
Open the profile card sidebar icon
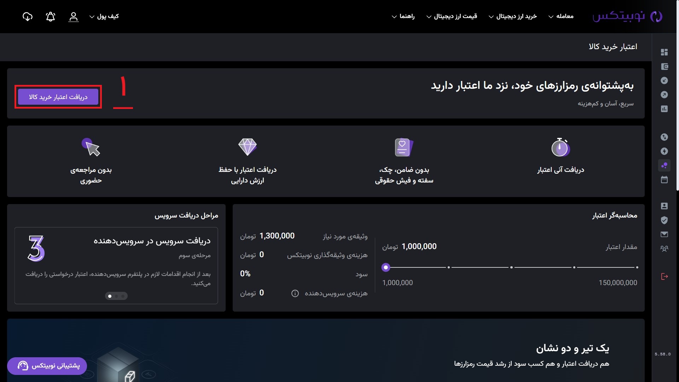pyautogui.click(x=664, y=206)
